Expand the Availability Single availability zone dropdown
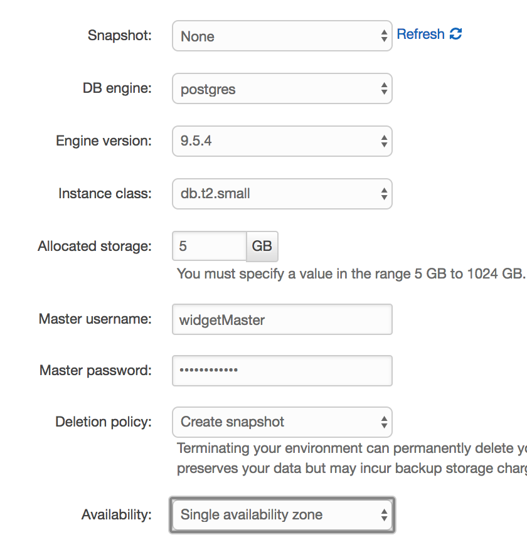The image size is (527, 547). coord(282,515)
